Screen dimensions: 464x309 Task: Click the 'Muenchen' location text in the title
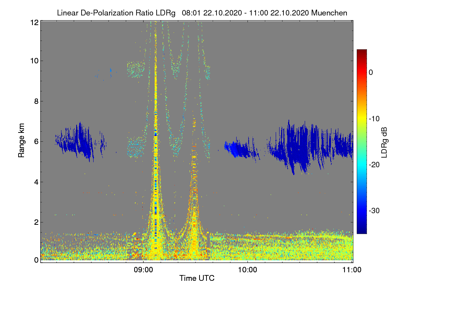[x=329, y=13]
